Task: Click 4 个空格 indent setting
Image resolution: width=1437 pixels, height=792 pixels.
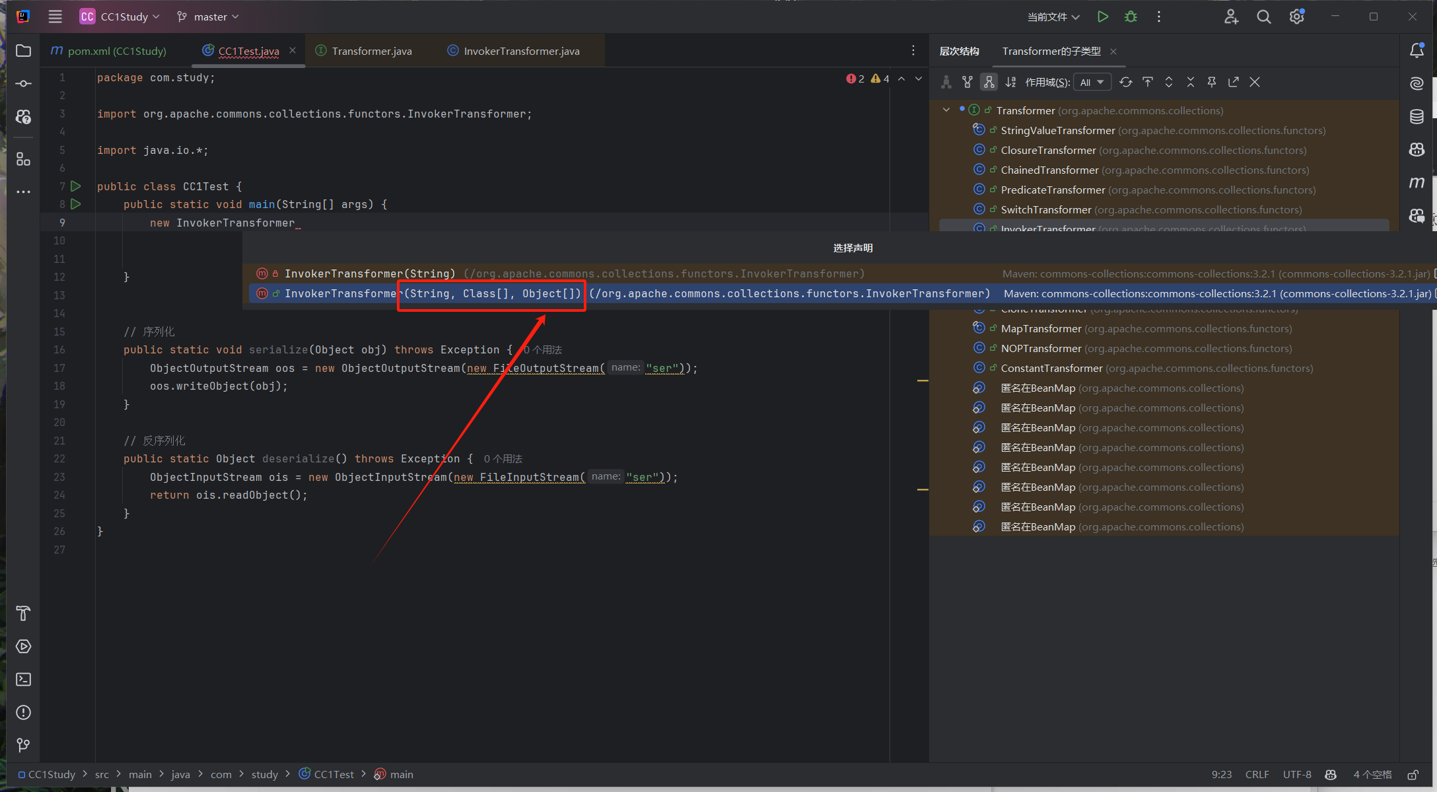Action: pyautogui.click(x=1372, y=774)
